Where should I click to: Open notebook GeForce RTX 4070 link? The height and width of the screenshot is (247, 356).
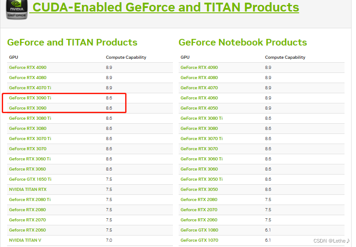coord(199,88)
